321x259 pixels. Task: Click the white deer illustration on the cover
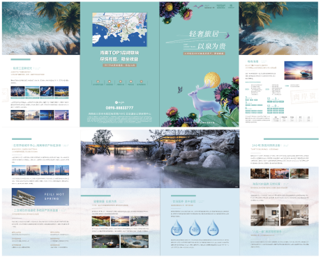tap(204, 100)
